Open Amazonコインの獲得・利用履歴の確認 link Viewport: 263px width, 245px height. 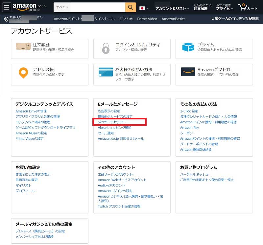208,122
